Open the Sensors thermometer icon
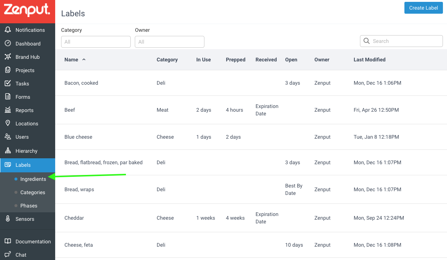Screen dimensions: 447x260 8,219
